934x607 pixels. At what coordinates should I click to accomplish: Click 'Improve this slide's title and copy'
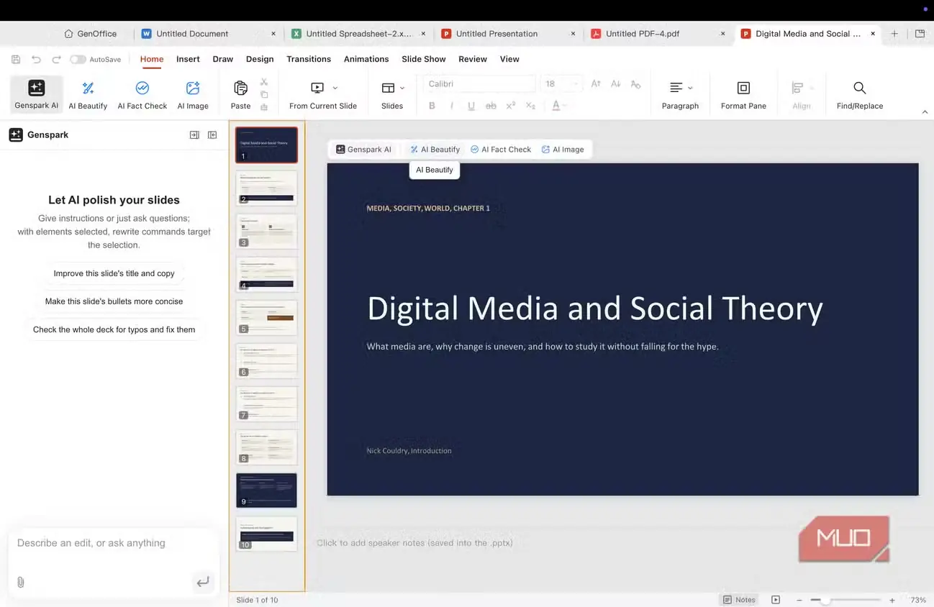114,273
